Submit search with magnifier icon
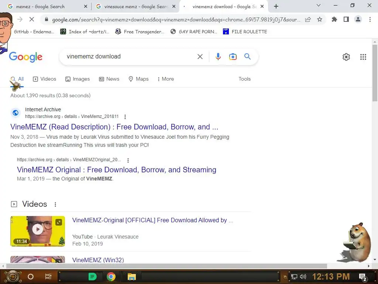The height and width of the screenshot is (284, 378). pyautogui.click(x=248, y=57)
